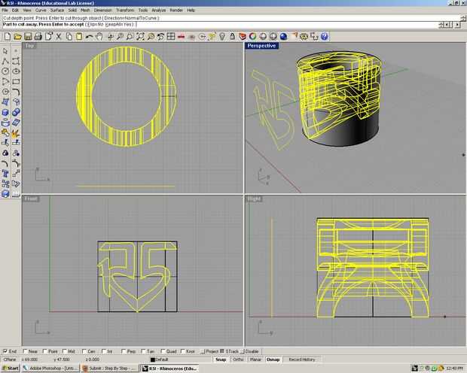Select the Box solid tool icon

(x=5, y=113)
